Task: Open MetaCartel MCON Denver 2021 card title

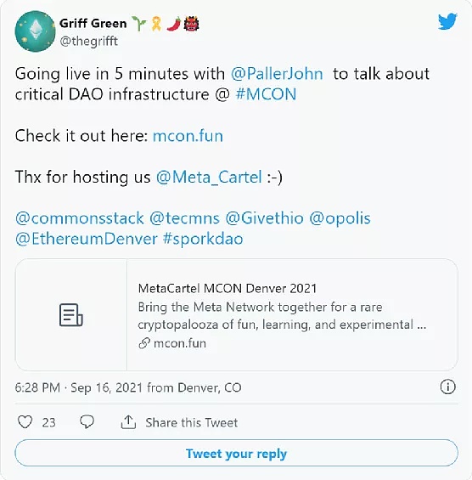Action: 228,288
